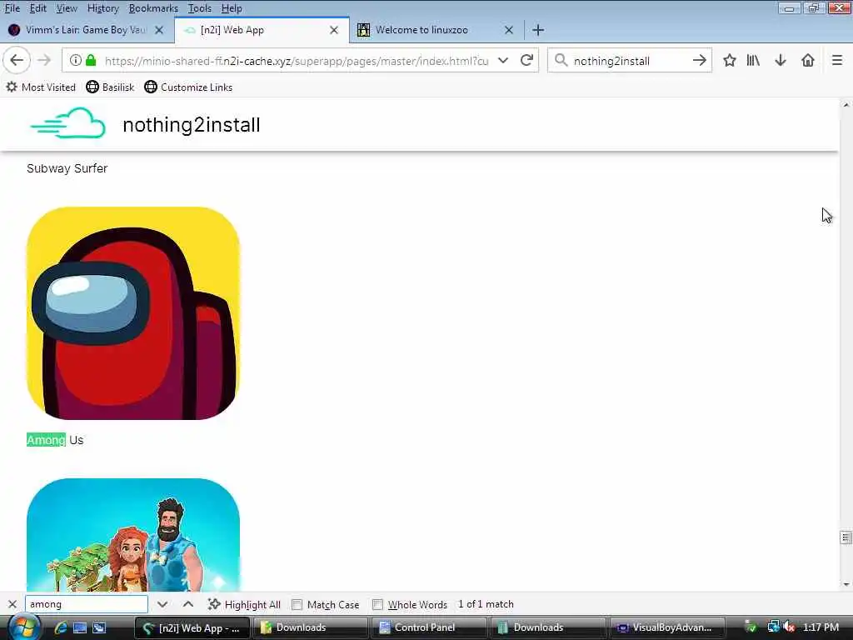Screen dimensions: 853x640
Task: Click the nothing2install cloud logo
Action: (68, 123)
